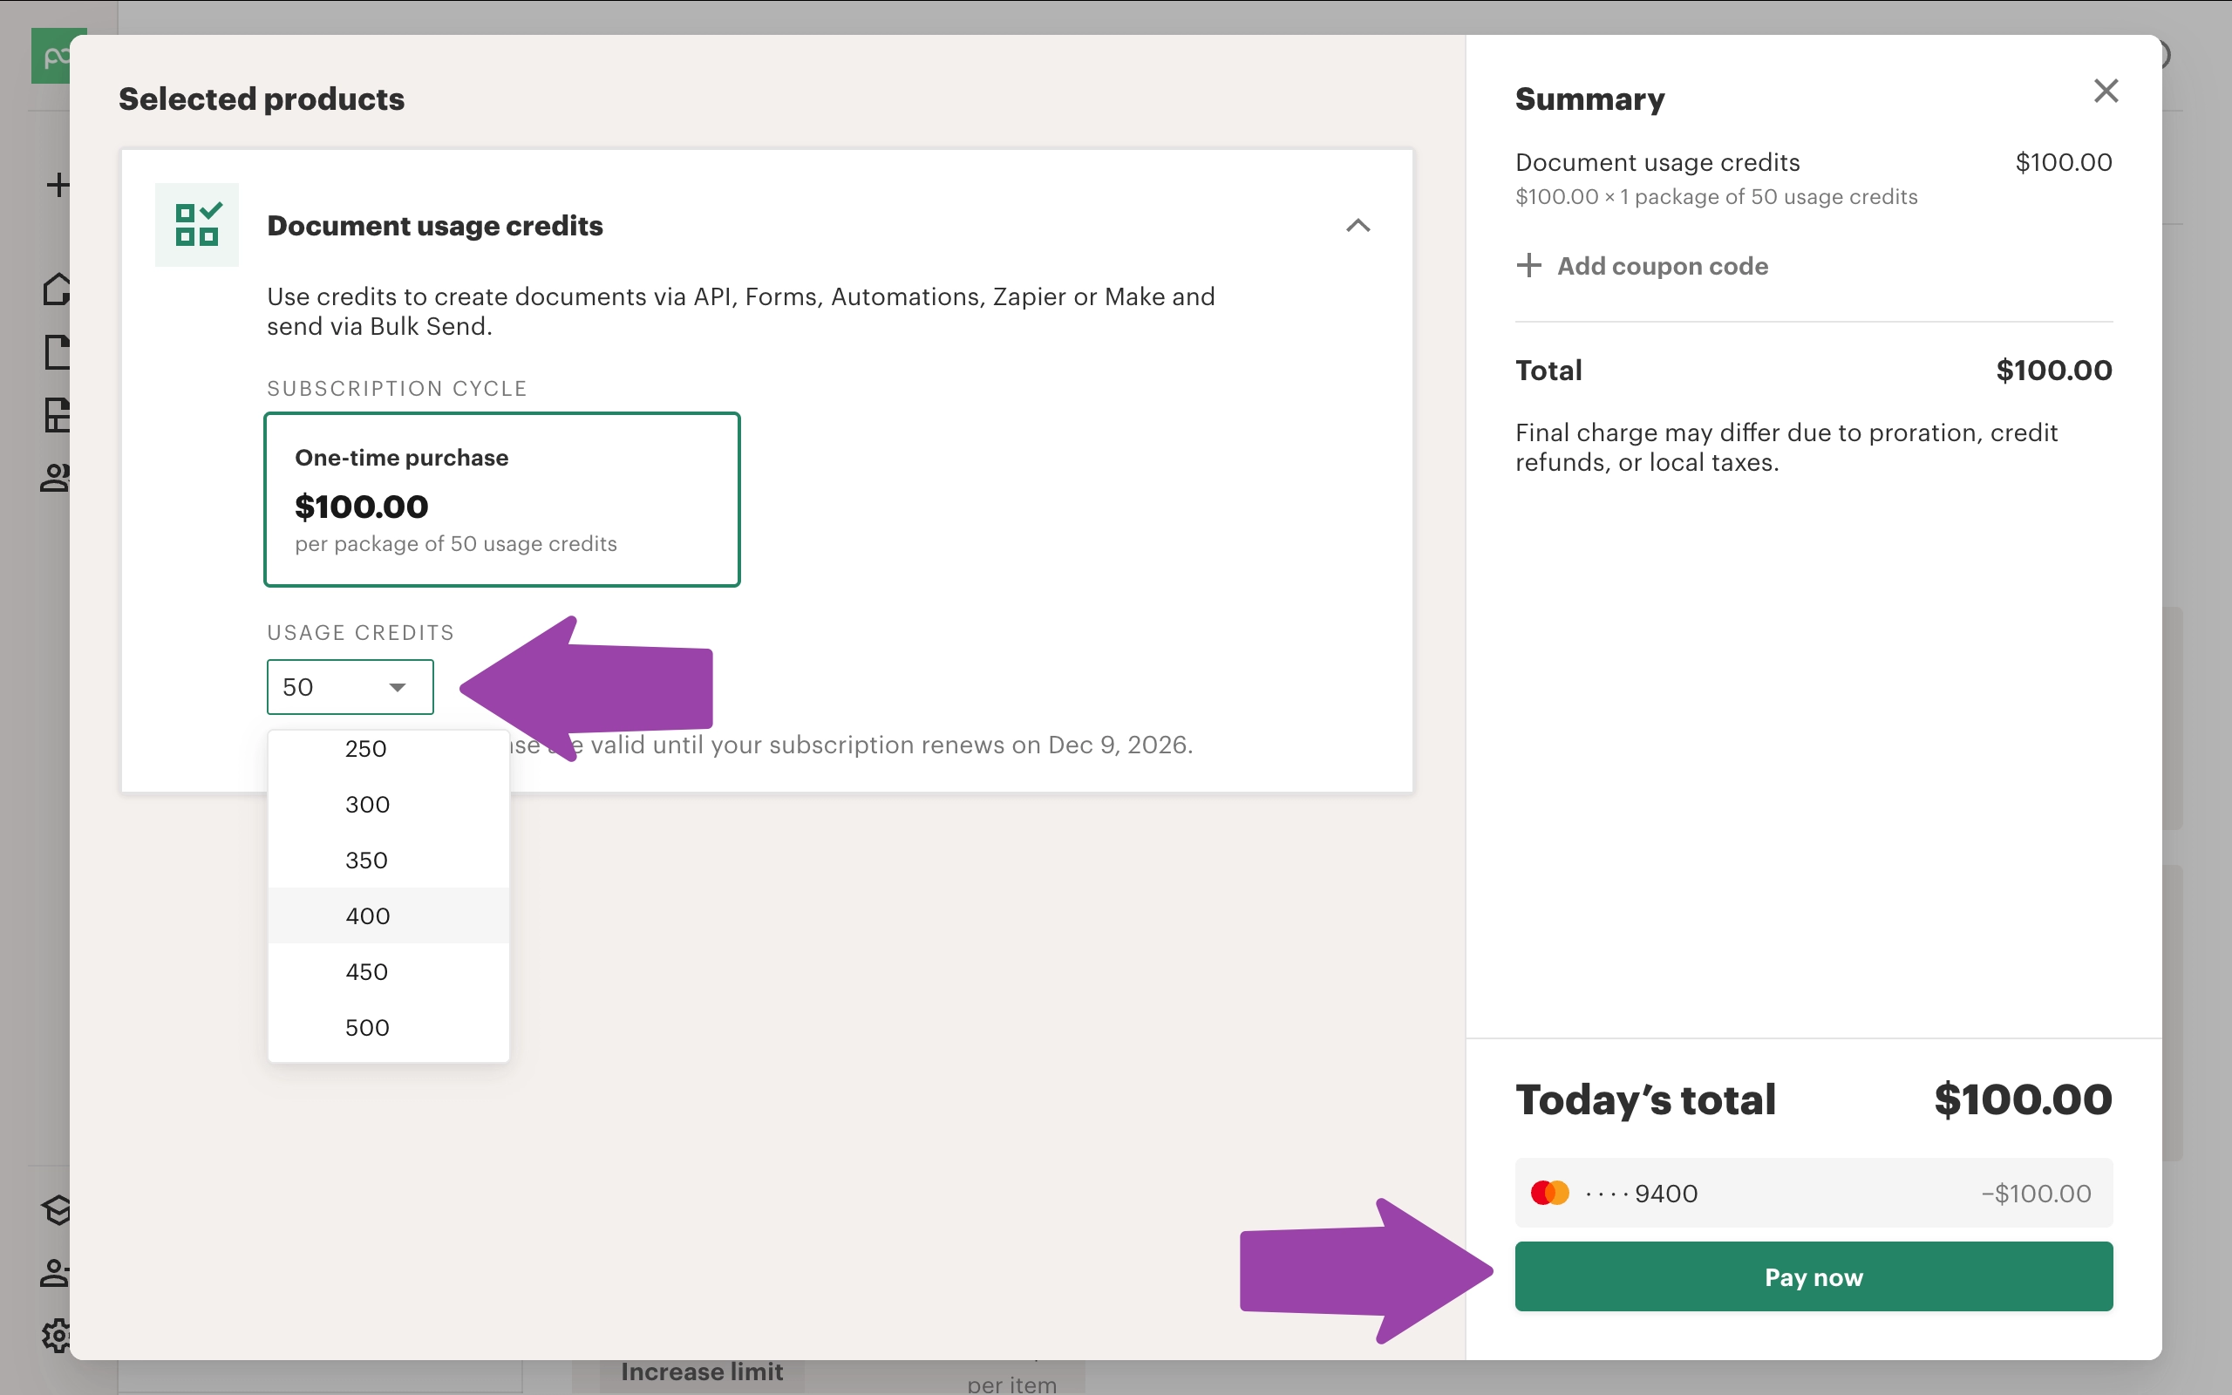This screenshot has width=2232, height=1395.
Task: Select the One-time purchase cycle card
Action: (501, 499)
